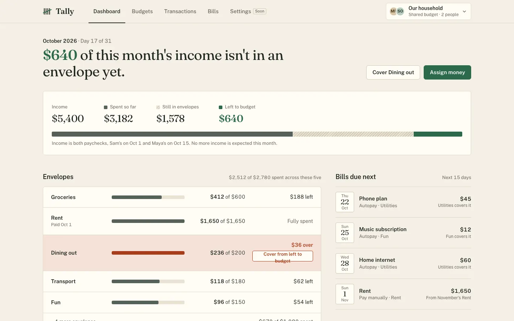514x321 pixels.
Task: Click the SO member avatar
Action: click(x=400, y=11)
